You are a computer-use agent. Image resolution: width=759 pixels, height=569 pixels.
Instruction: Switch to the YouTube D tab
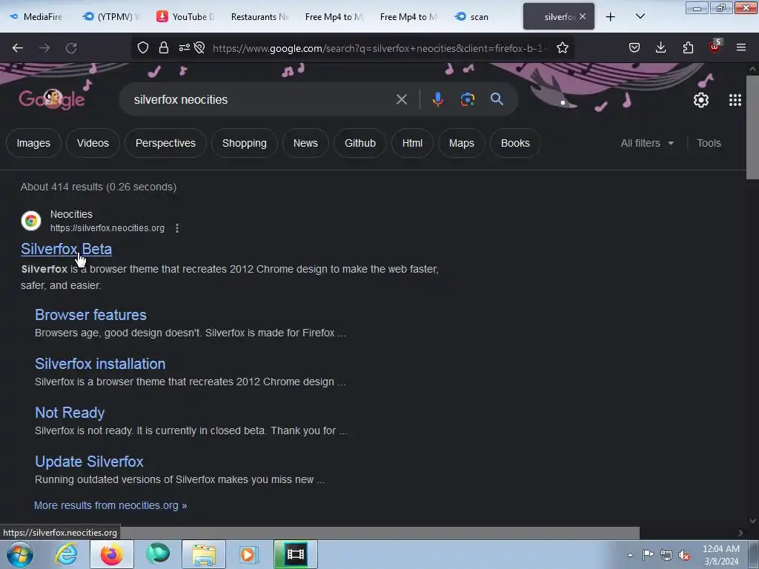(x=186, y=16)
